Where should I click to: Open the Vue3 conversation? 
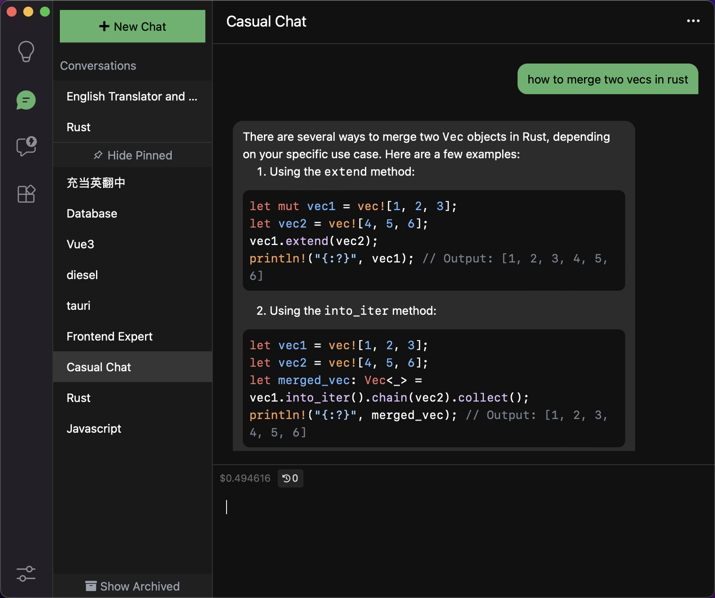click(x=81, y=244)
